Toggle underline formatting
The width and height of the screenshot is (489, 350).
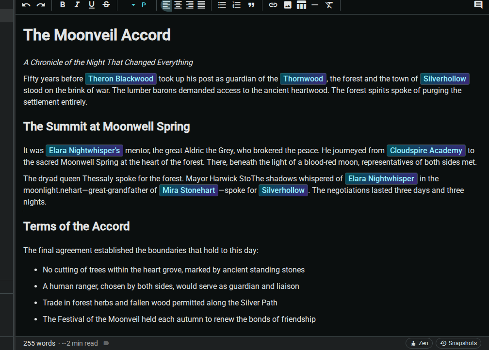tap(91, 5)
